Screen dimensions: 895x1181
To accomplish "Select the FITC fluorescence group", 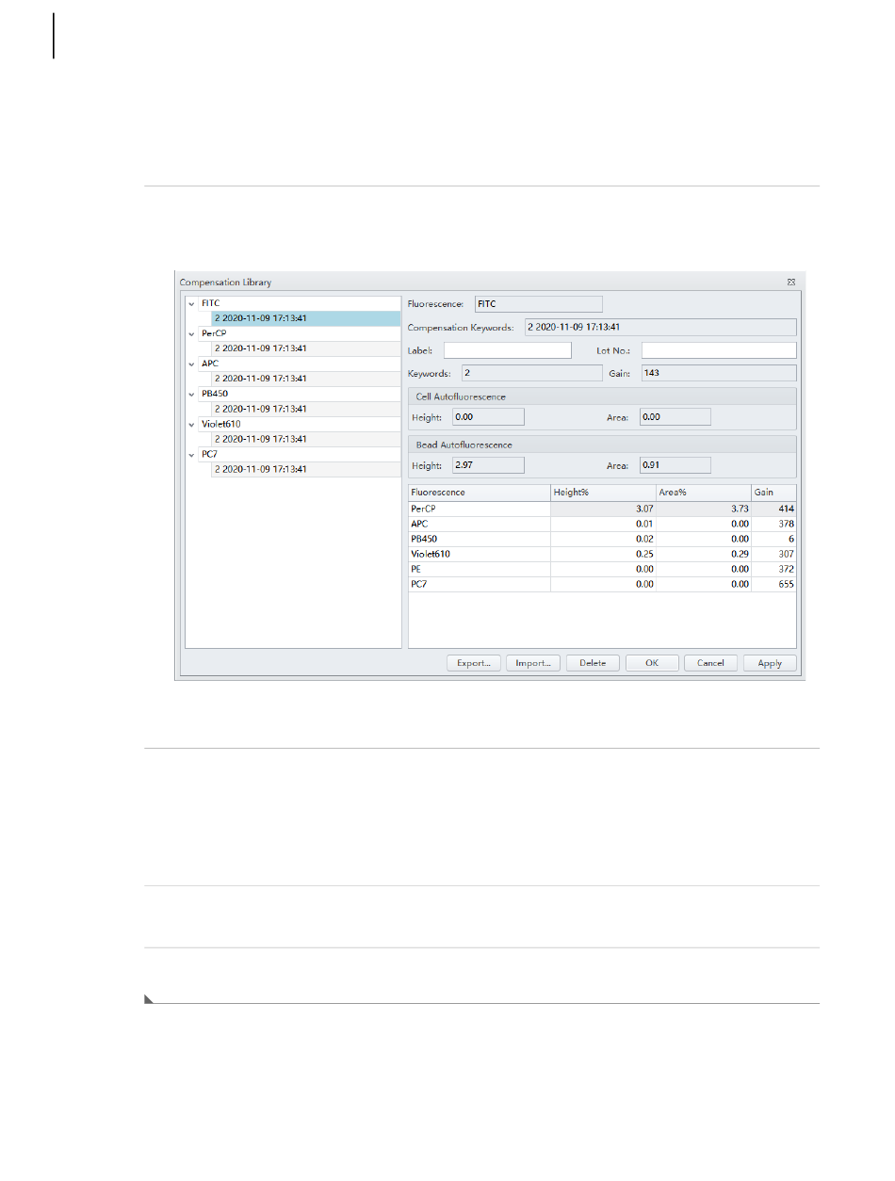I will [301, 303].
